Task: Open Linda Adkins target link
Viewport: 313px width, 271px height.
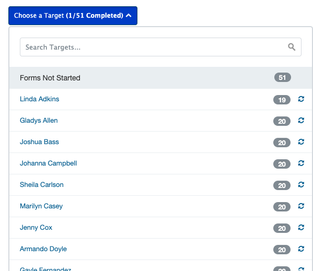Action: [x=40, y=99]
